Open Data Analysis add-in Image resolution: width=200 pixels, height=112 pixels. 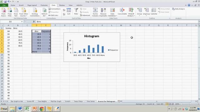click(x=178, y=9)
